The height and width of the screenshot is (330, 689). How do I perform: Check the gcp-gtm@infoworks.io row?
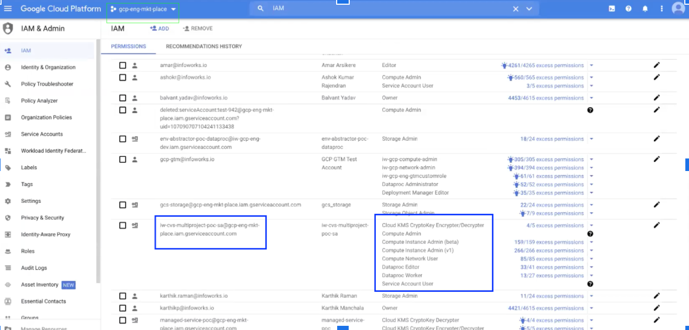click(x=122, y=160)
